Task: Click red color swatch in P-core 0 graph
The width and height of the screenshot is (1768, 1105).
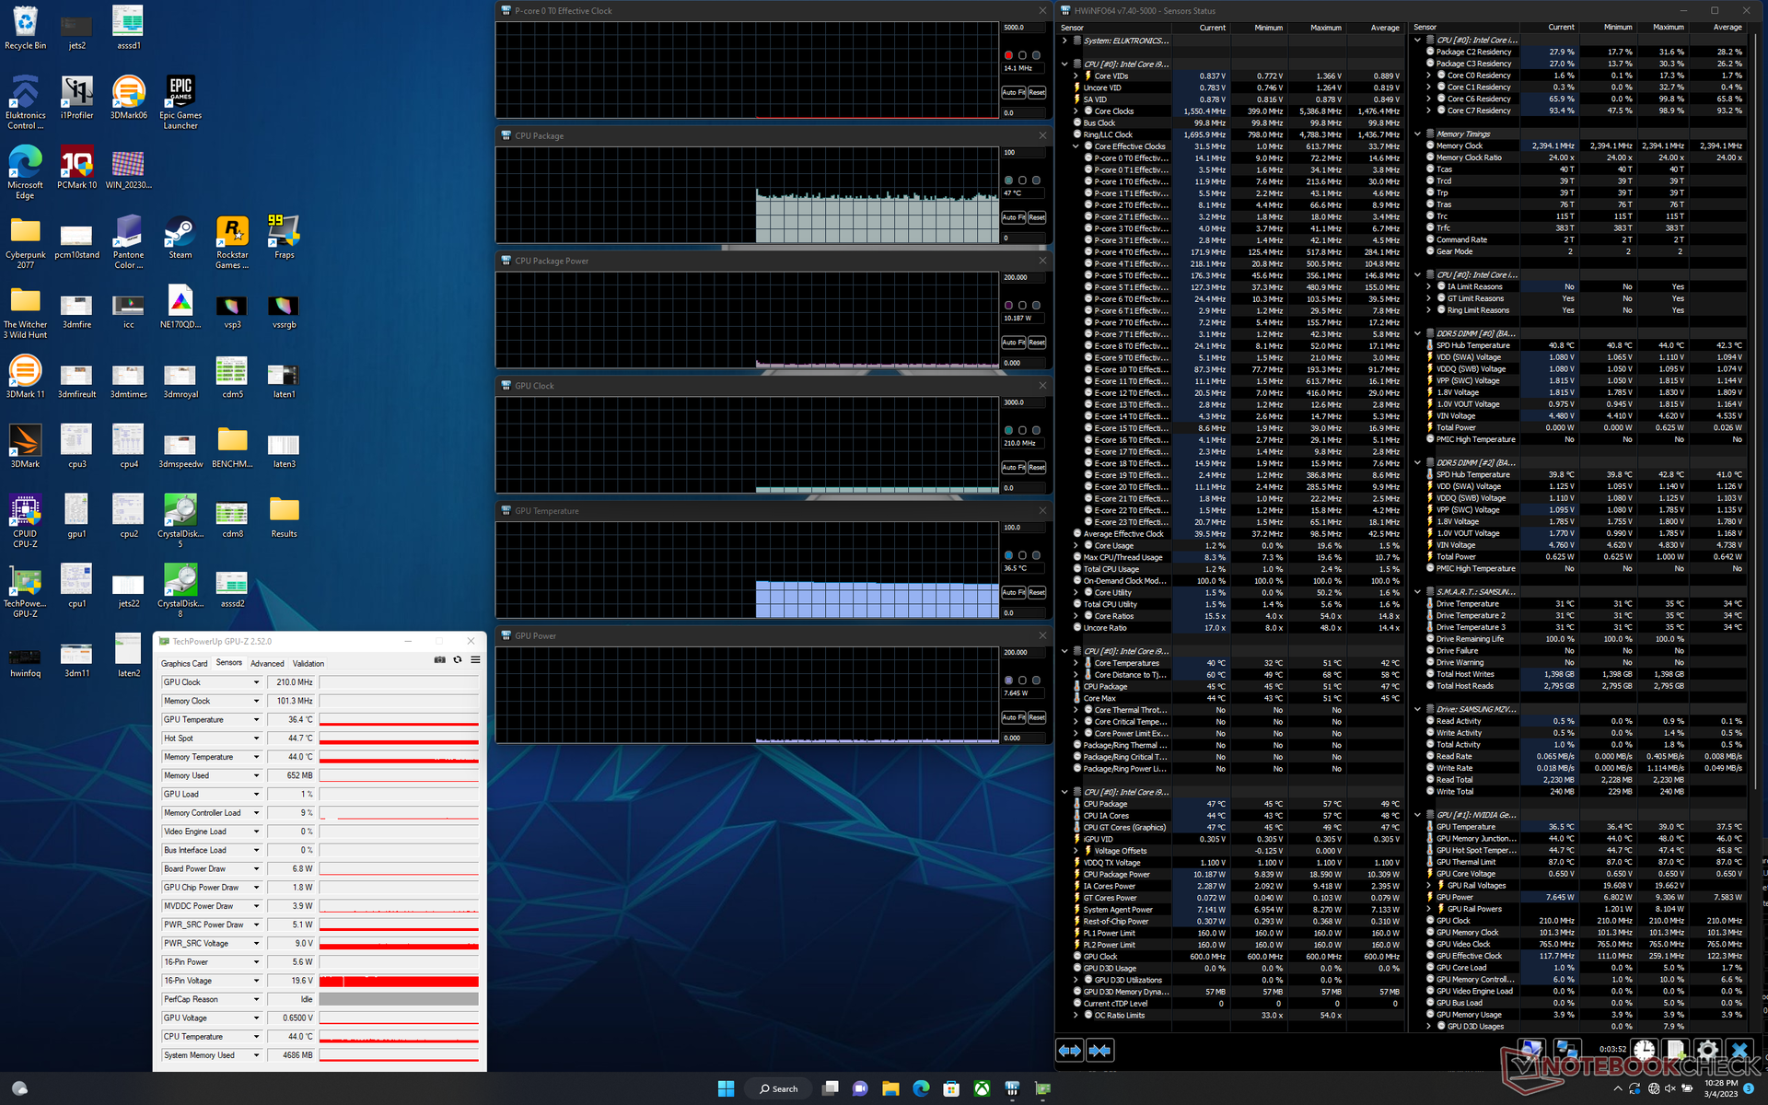Action: point(1008,55)
